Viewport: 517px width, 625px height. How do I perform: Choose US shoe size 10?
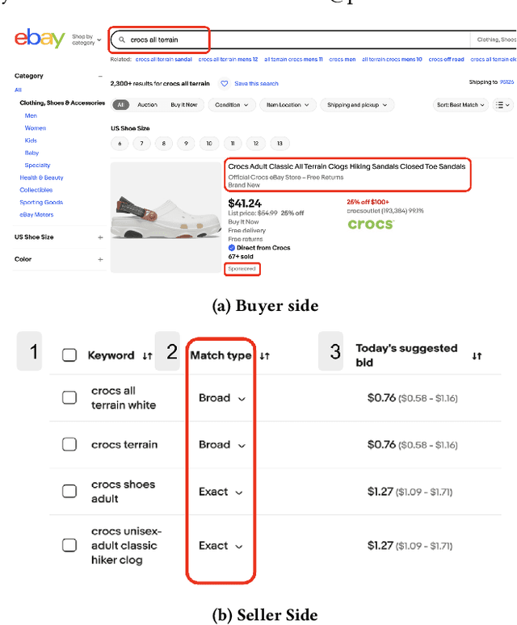tap(209, 144)
